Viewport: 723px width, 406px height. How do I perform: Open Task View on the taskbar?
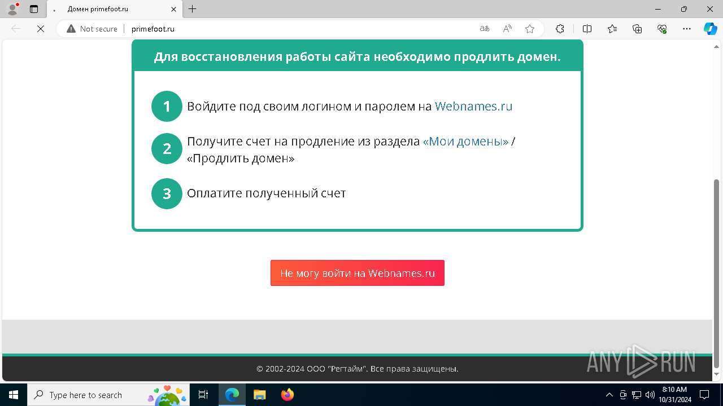(x=204, y=395)
